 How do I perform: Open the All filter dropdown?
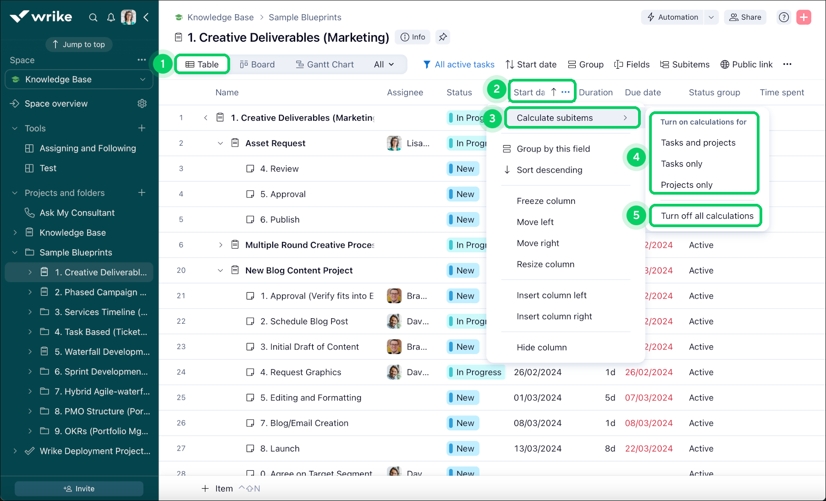pyautogui.click(x=384, y=64)
